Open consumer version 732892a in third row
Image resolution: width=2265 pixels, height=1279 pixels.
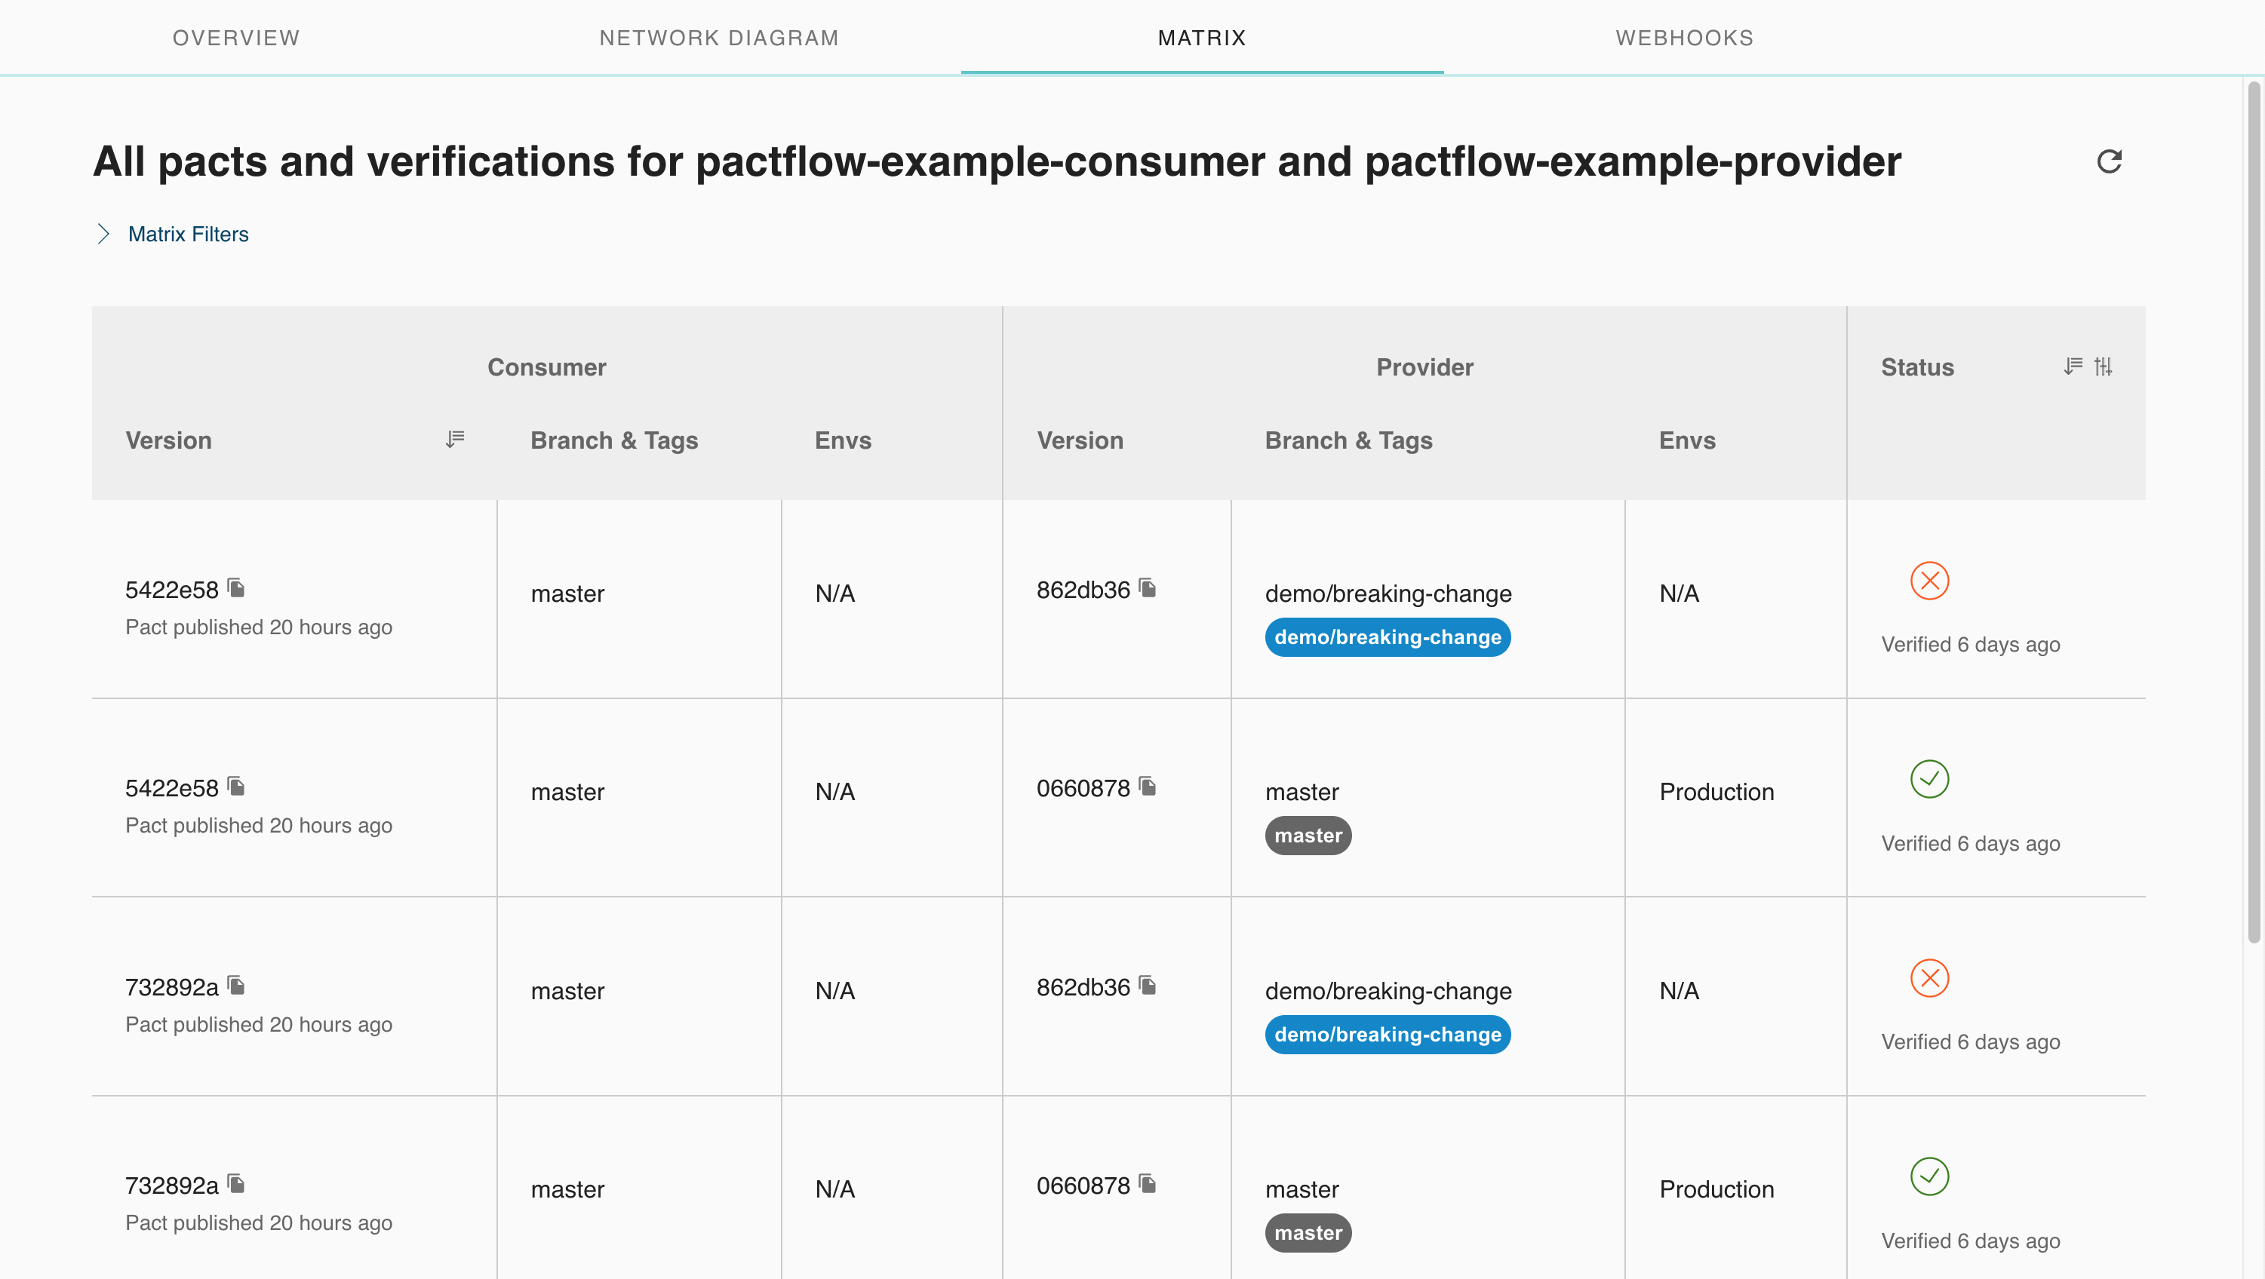click(x=171, y=987)
